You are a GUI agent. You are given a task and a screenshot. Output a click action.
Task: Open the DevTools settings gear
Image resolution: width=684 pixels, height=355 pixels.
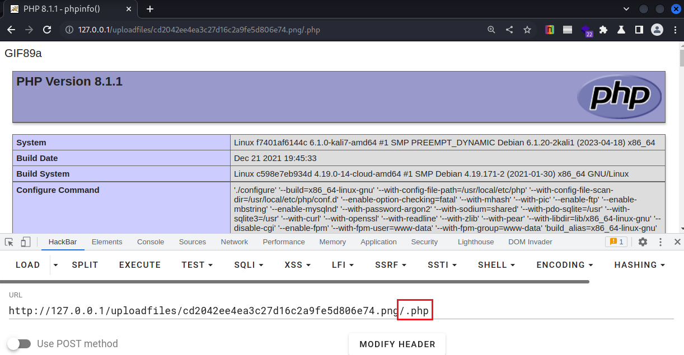coord(643,242)
